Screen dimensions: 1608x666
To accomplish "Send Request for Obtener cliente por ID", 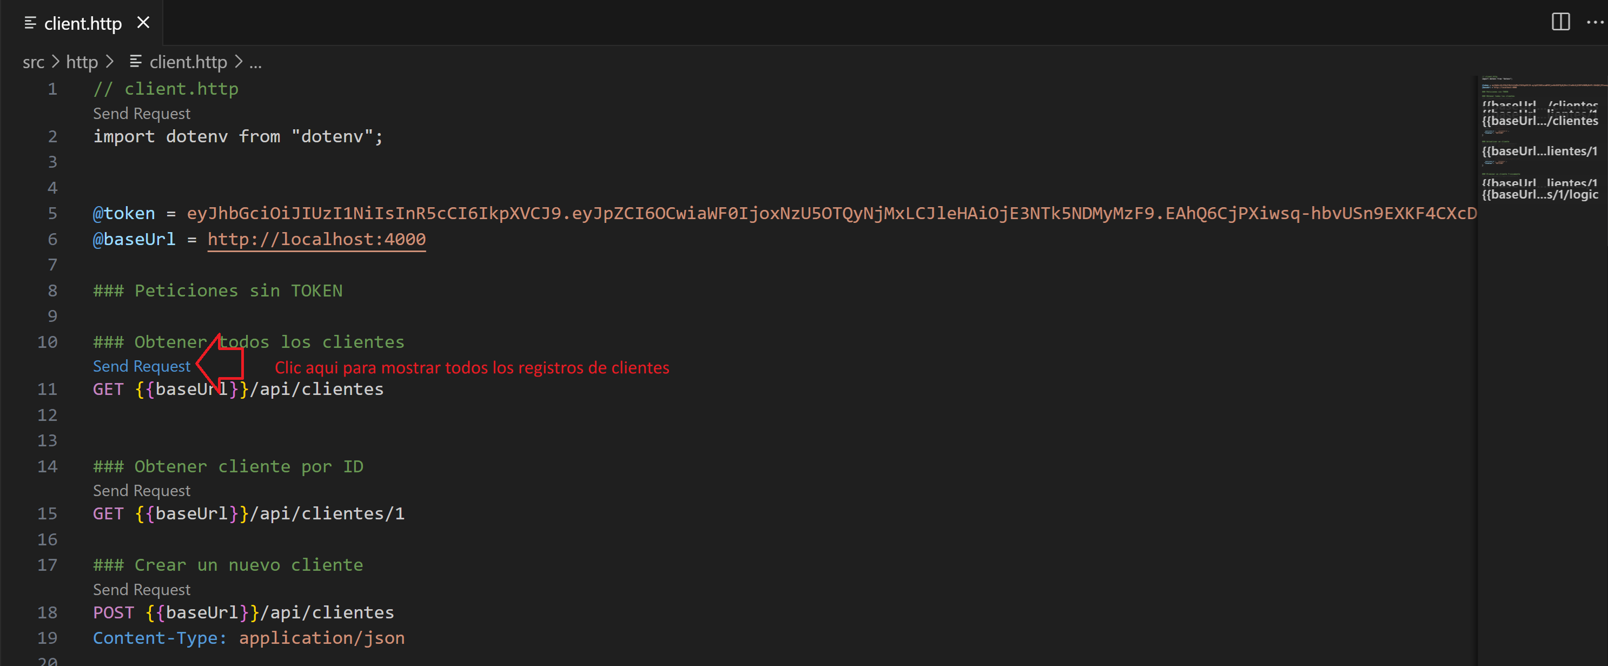I will [x=142, y=491].
